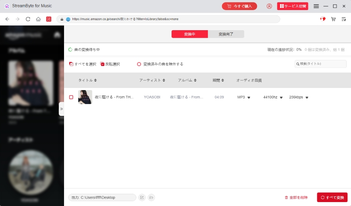Switch to the 変換完了 tab
Screen dimensions: 351x206
pos(226,34)
